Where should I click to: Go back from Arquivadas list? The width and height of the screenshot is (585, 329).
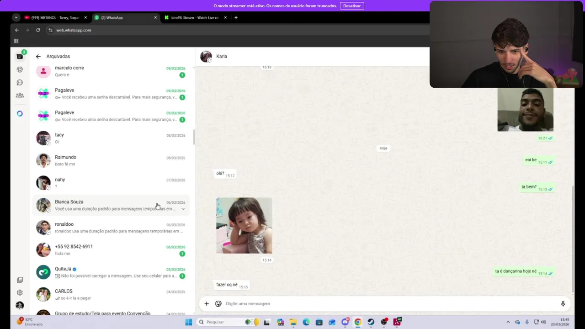point(38,56)
